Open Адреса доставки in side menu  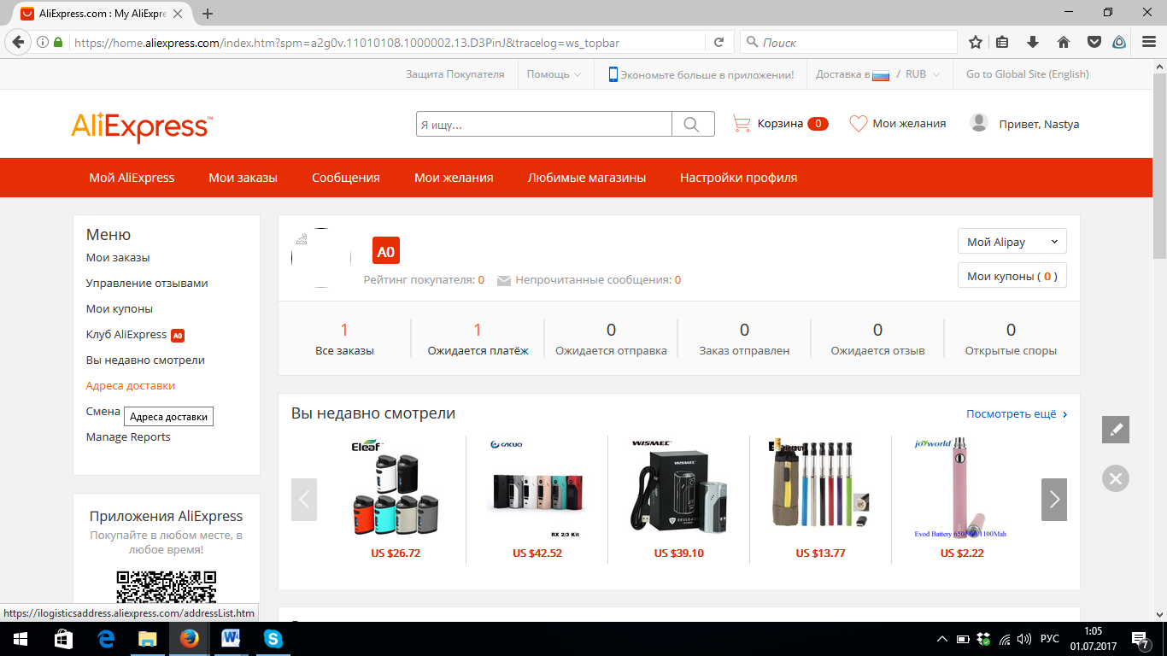[x=131, y=385]
